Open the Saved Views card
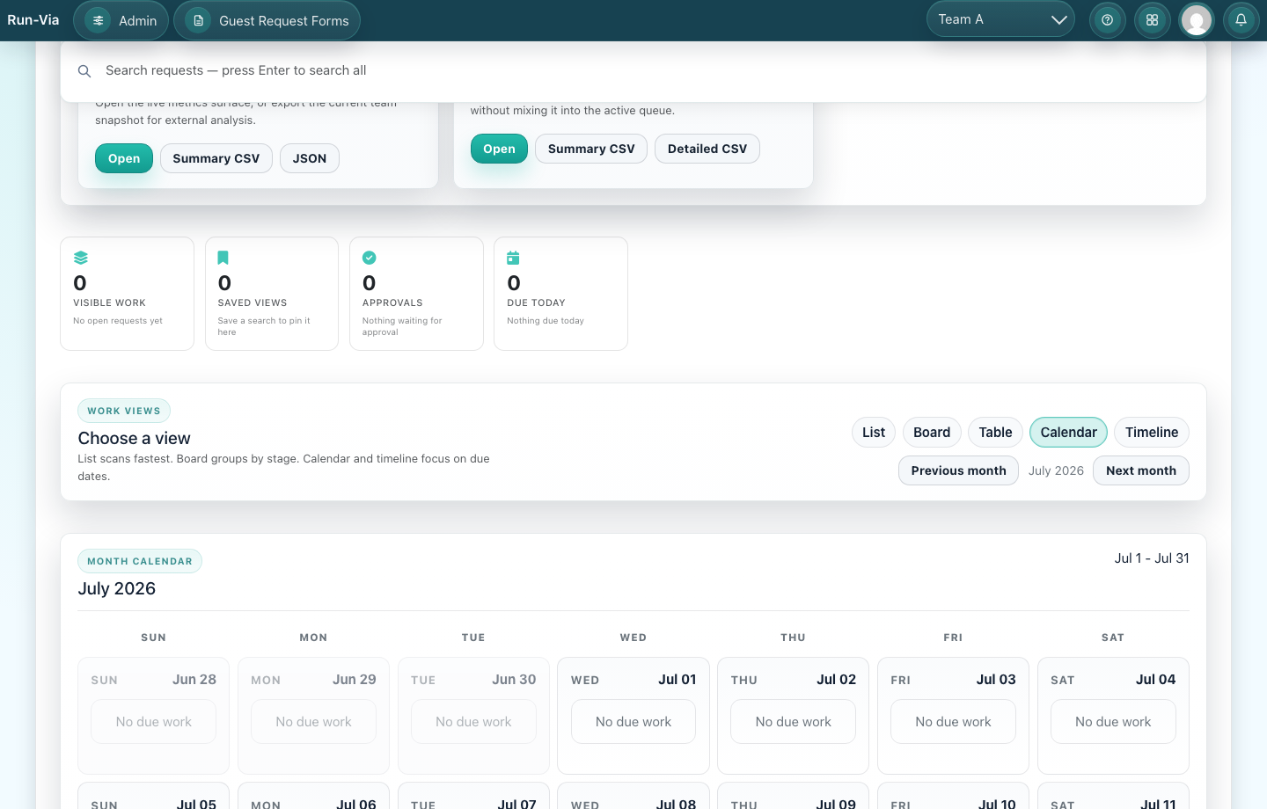1267x809 pixels. tap(272, 294)
